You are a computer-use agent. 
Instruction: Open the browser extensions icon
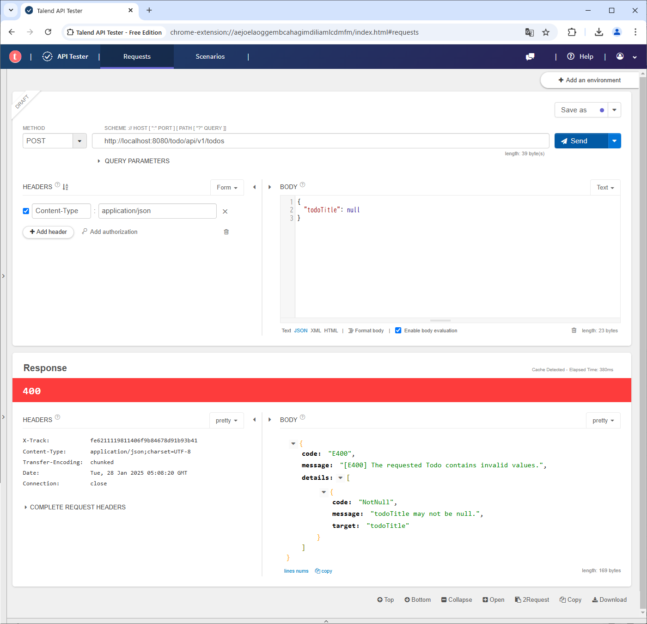click(x=572, y=32)
